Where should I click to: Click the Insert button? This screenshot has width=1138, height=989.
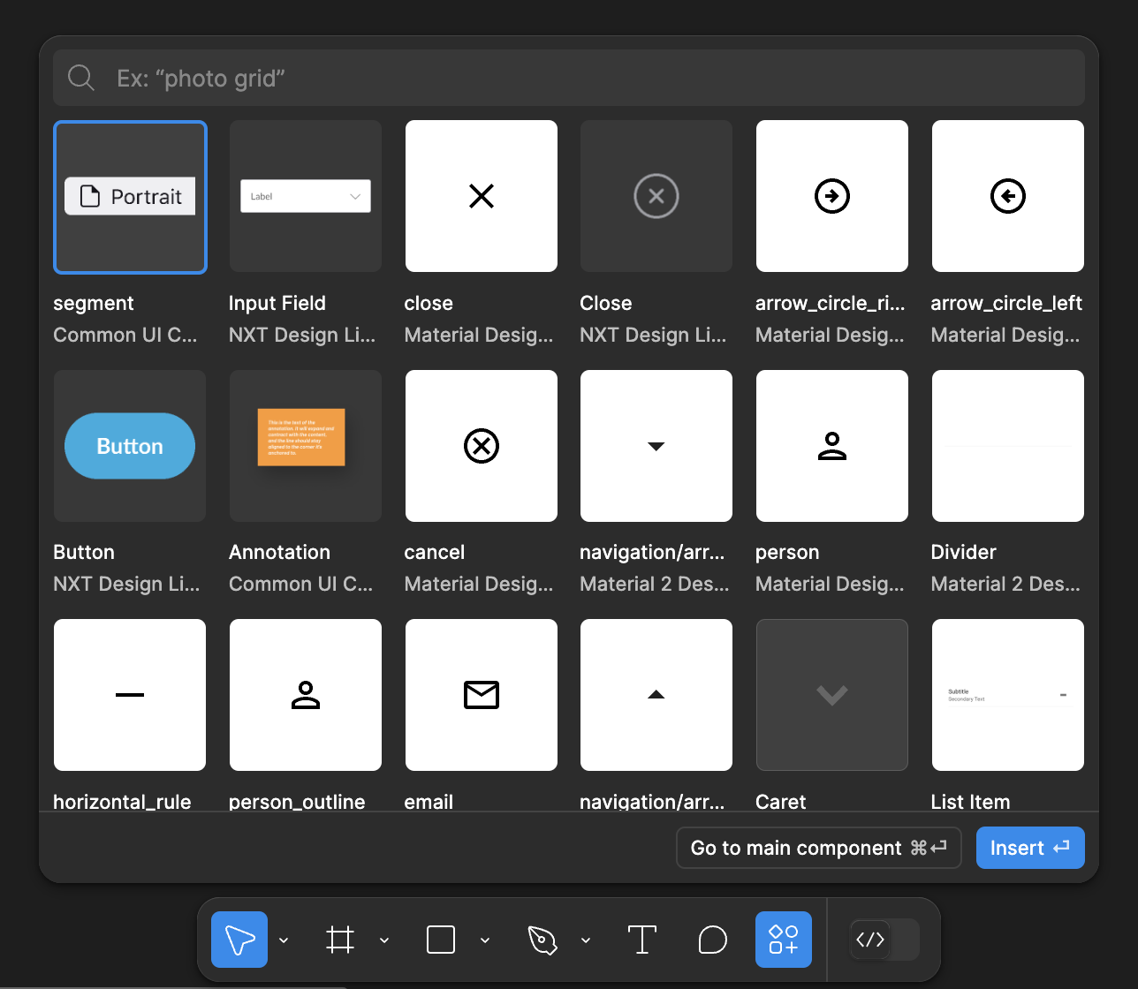point(1030,848)
